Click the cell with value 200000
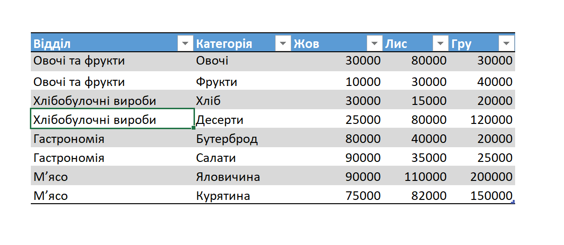Image resolution: width=564 pixels, height=245 pixels. [x=491, y=177]
